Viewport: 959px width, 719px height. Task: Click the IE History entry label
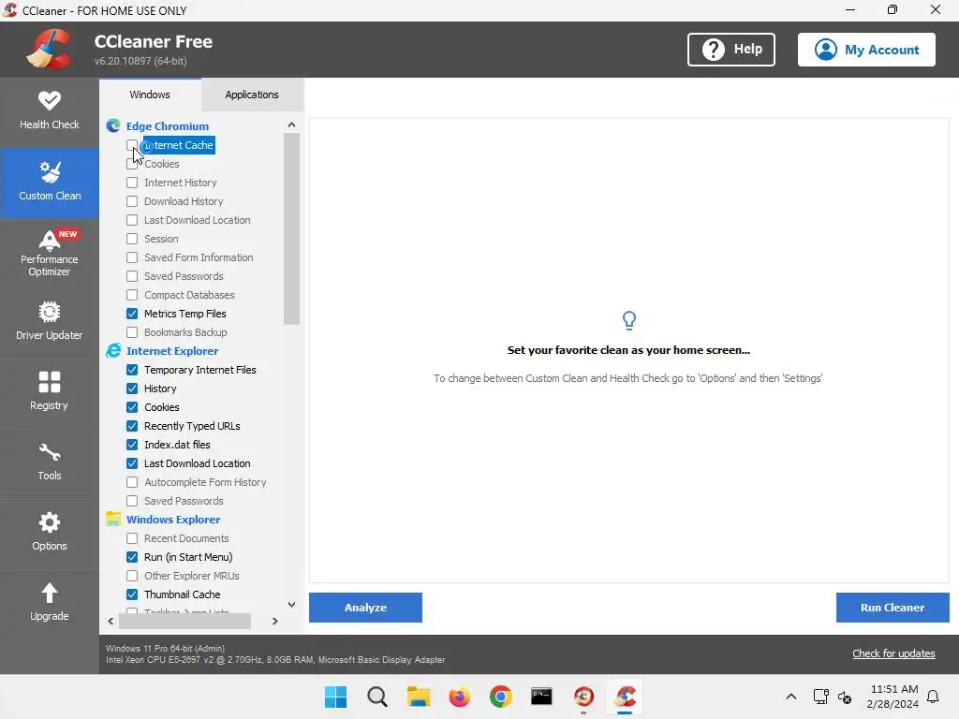(x=160, y=389)
